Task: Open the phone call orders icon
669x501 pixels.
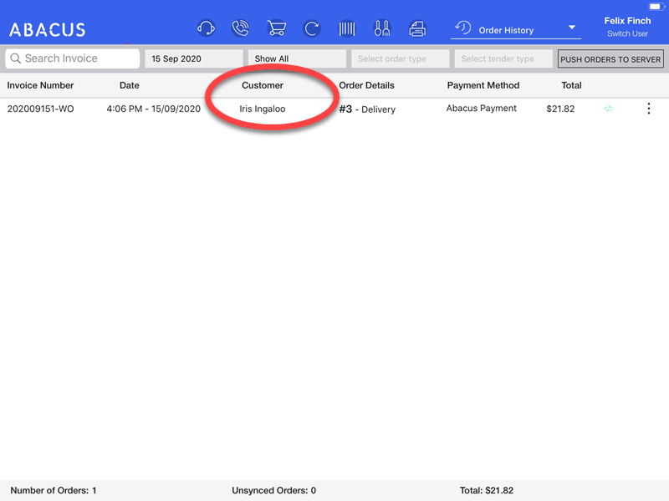Action: 241,29
